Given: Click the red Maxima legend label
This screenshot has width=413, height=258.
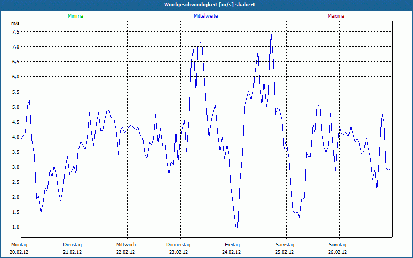Looking at the screenshot, I should tap(336, 16).
